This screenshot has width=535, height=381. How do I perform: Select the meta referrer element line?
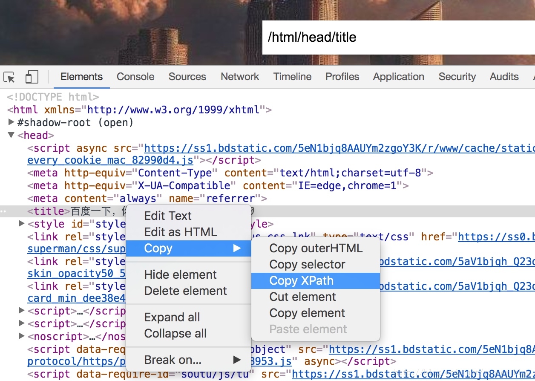click(x=147, y=198)
